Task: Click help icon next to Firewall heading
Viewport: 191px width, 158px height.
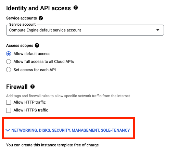Action: coord(33,87)
